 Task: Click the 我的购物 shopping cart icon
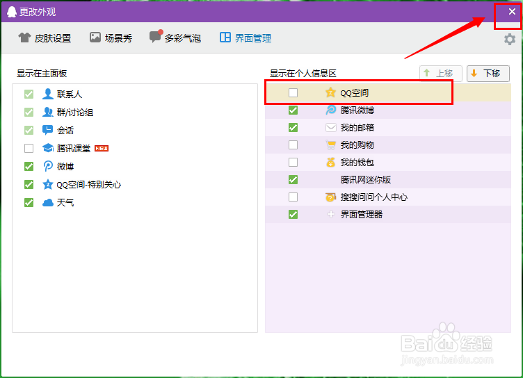point(330,145)
